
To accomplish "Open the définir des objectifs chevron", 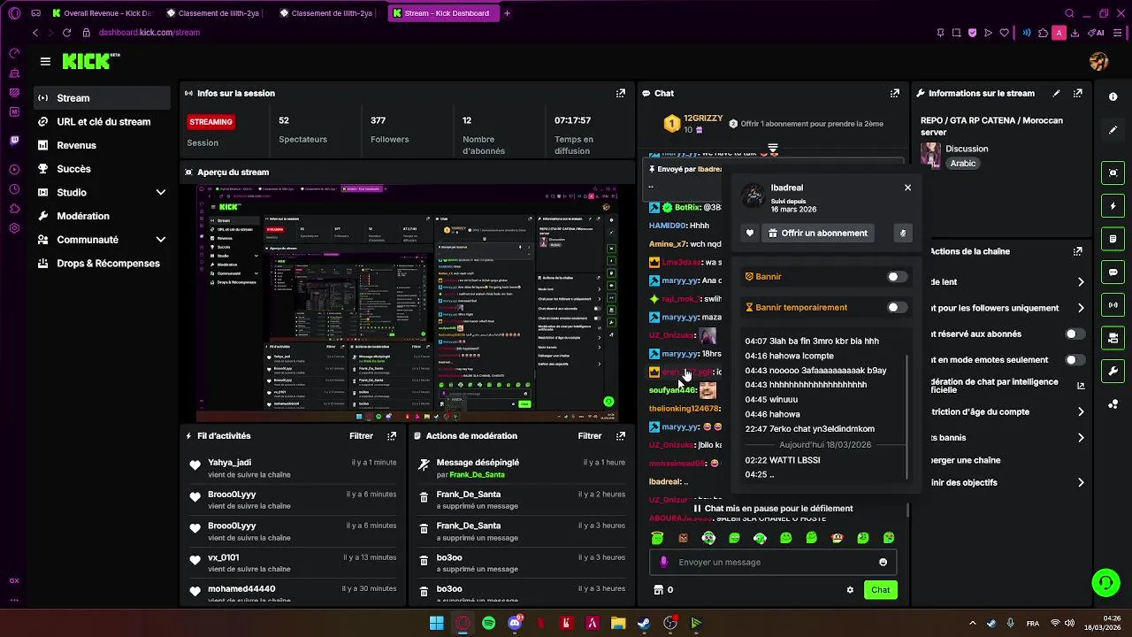I will coord(1081,482).
